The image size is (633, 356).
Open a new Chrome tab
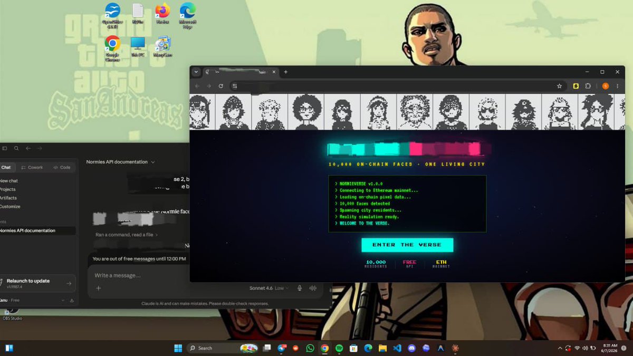[286, 72]
